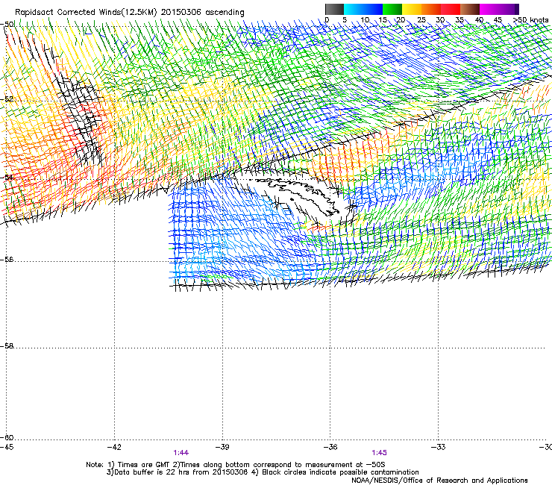Click the '10' label under the color bar
552x485 pixels.
coord(365,19)
